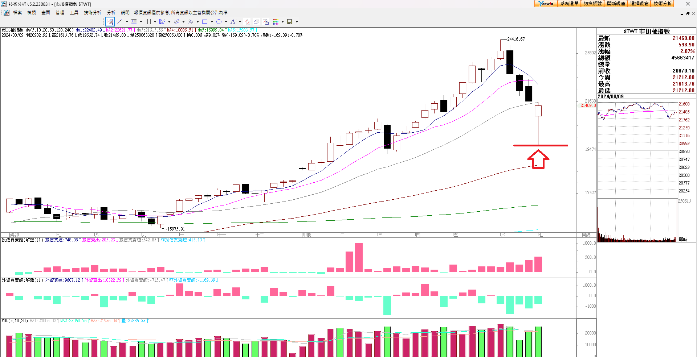Click the 24416.67 high price label
The height and width of the screenshot is (357, 697).
pyautogui.click(x=516, y=39)
